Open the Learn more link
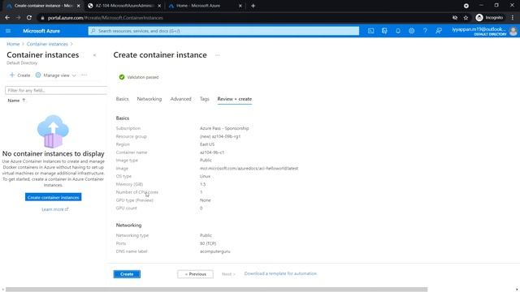The width and height of the screenshot is (520, 292). pyautogui.click(x=55, y=209)
